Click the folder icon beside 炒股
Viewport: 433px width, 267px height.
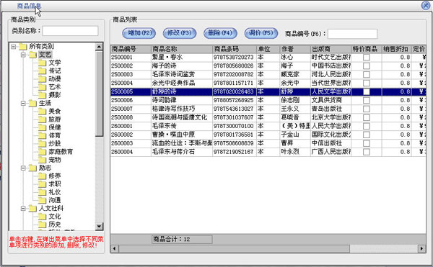coord(43,143)
